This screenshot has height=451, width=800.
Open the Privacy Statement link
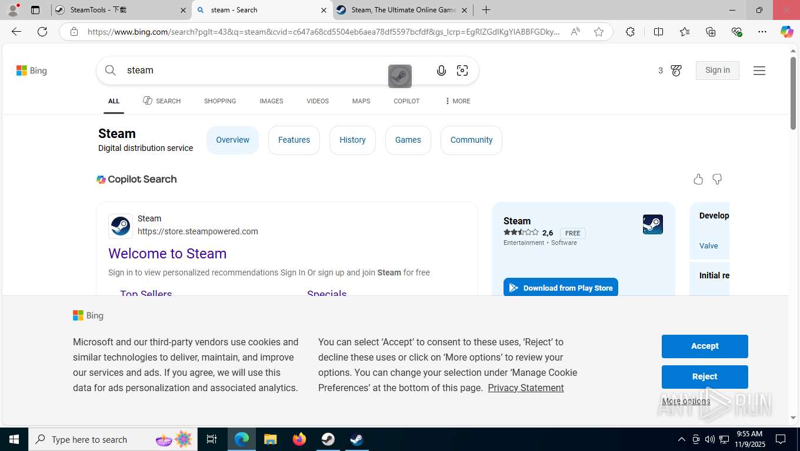(526, 388)
